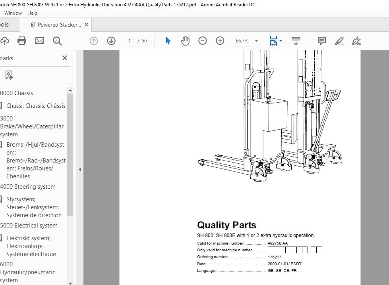The height and width of the screenshot is (285, 389).
Task: Select 4000 Steering system bookmark
Action: click(x=28, y=187)
